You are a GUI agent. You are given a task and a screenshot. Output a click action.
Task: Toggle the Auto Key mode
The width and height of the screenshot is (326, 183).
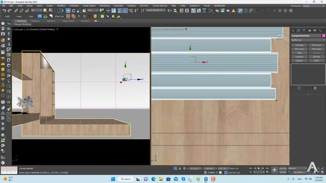(x=283, y=168)
